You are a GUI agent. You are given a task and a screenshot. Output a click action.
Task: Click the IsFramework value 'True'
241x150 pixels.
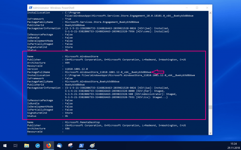pyautogui.click(x=68, y=19)
